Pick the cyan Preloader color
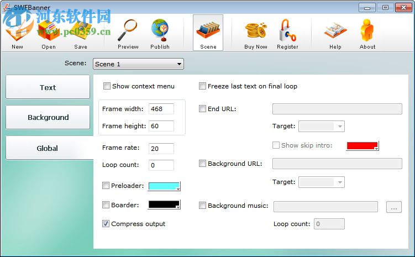Image resolution: width=415 pixels, height=257 pixels. click(164, 186)
